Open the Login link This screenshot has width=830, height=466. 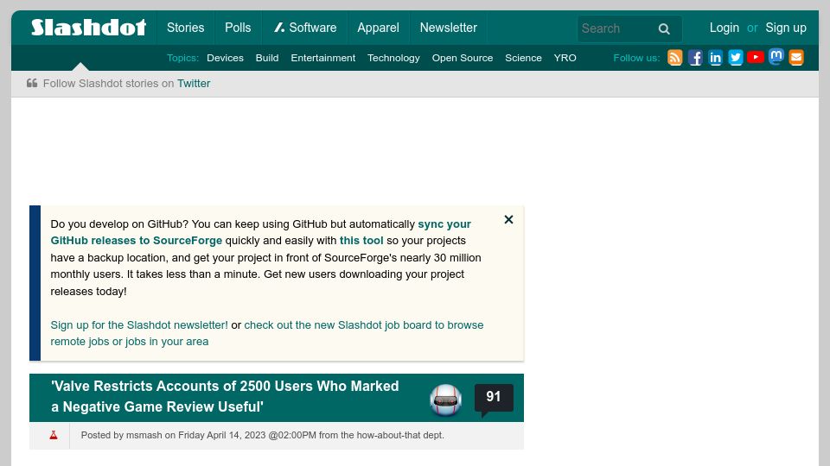coord(725,28)
